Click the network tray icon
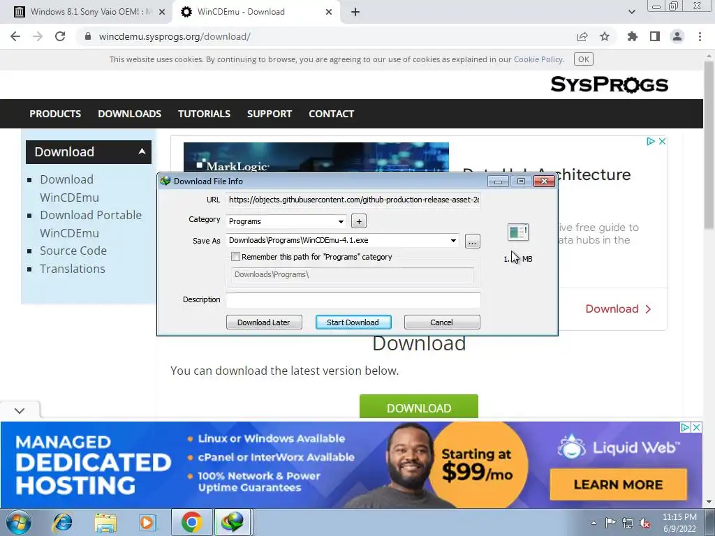 click(x=628, y=523)
